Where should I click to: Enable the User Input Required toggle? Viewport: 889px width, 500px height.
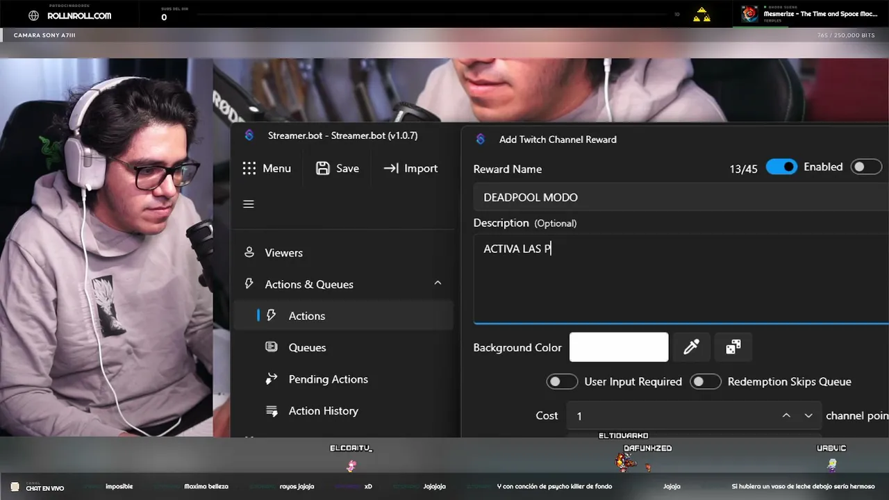(x=562, y=382)
